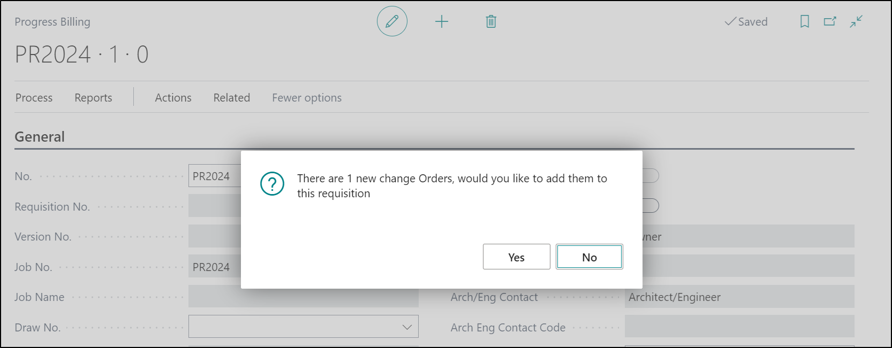Collapse the General section heading
The image size is (892, 348).
pyautogui.click(x=40, y=137)
